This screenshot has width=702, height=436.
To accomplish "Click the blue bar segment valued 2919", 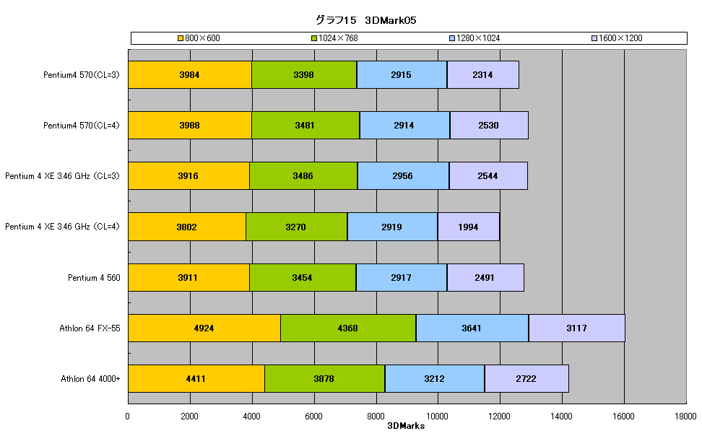I will [x=393, y=227].
